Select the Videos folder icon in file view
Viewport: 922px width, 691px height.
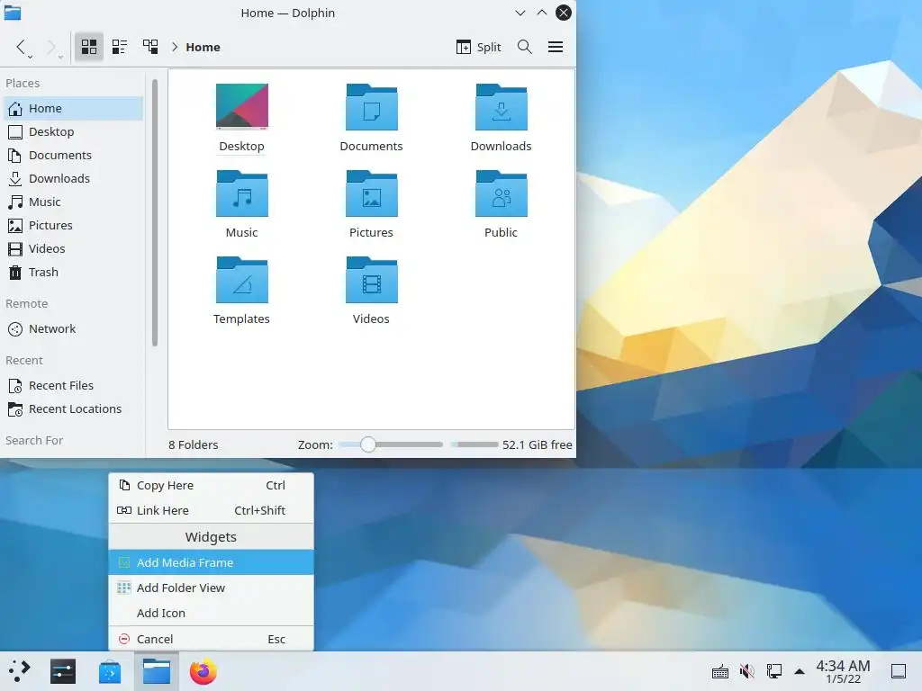(372, 279)
